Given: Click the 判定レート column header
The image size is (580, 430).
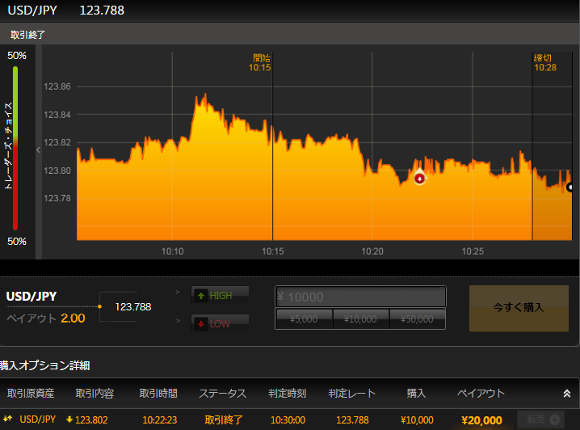Looking at the screenshot, I should 351,393.
